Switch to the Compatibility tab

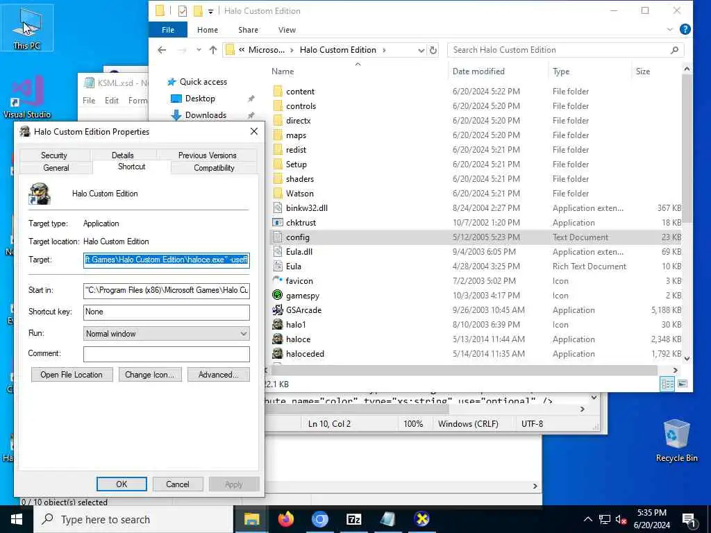tap(214, 168)
